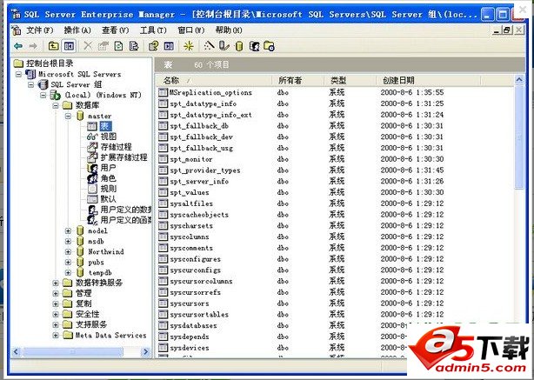Open the 文件(F) menu
This screenshot has height=380, width=534.
point(39,30)
